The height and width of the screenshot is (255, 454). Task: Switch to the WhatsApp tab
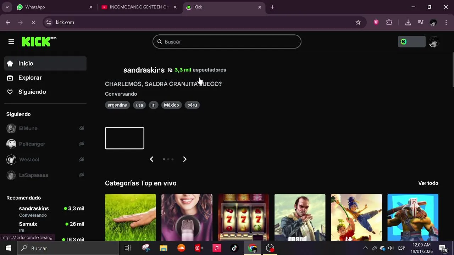tap(55, 7)
